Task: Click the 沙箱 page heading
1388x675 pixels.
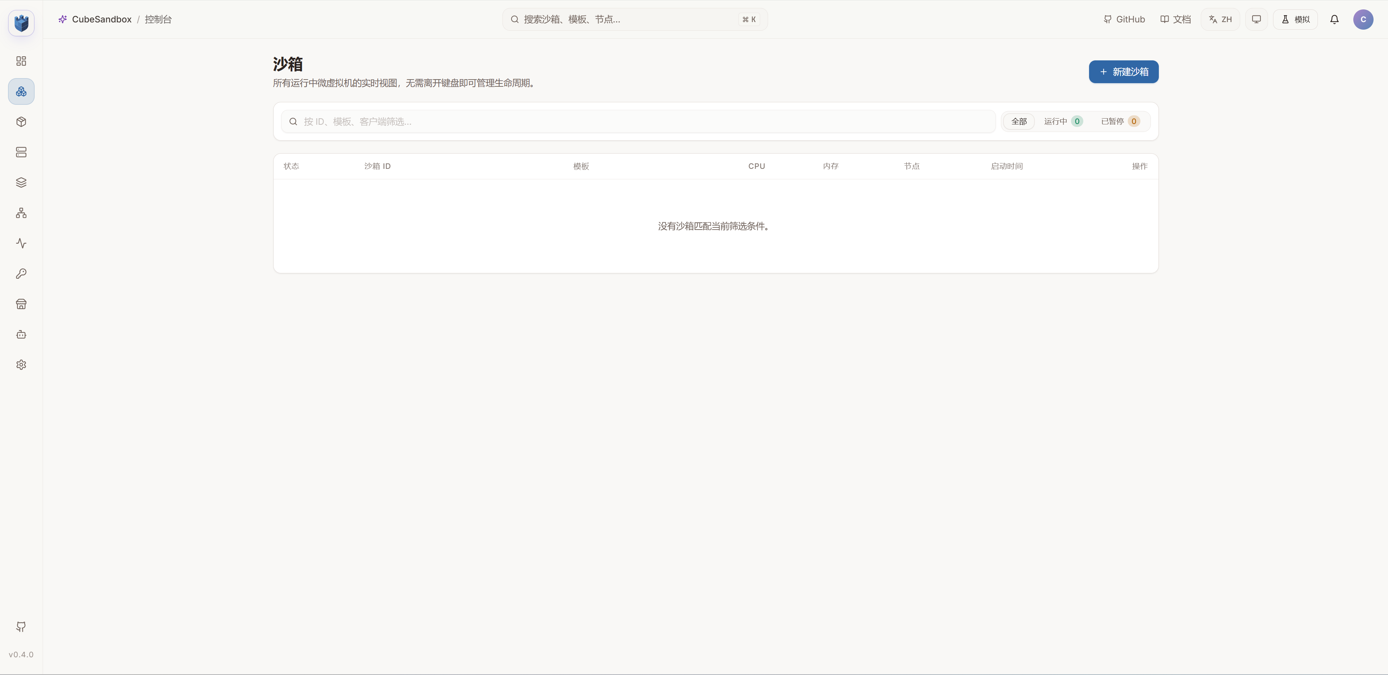Action: 288,64
